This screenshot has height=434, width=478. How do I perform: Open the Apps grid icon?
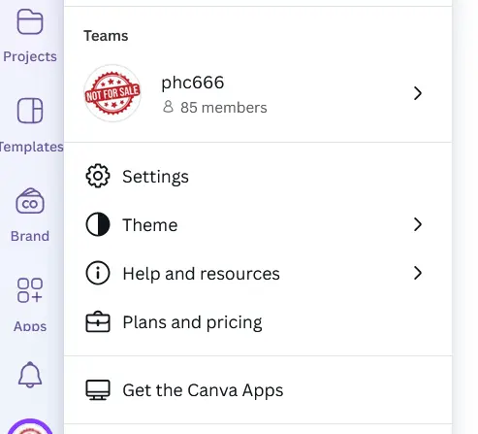point(30,290)
